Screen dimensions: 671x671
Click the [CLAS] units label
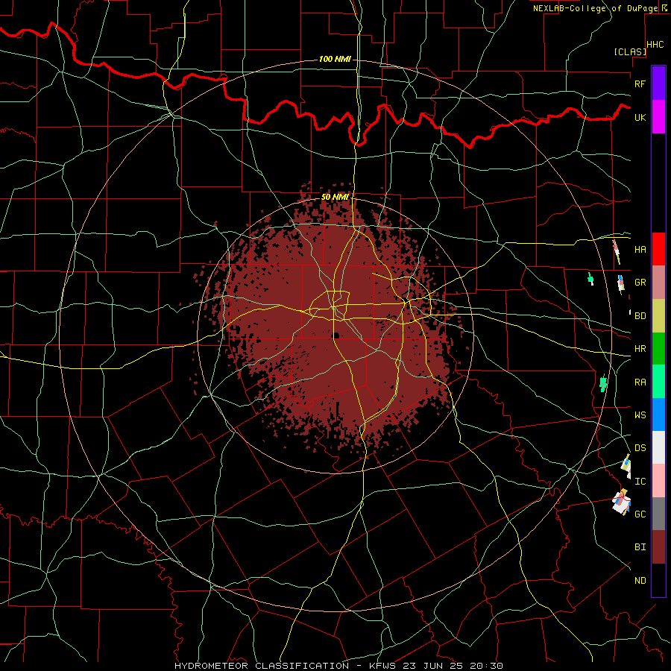coord(630,51)
